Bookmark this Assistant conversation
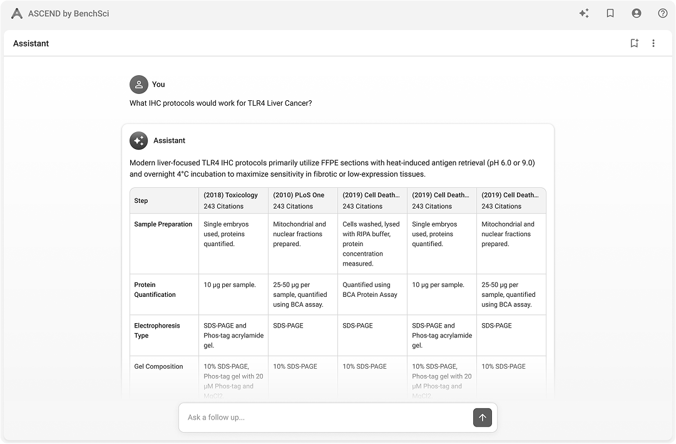Screen dimensions: 676x444 (634, 43)
